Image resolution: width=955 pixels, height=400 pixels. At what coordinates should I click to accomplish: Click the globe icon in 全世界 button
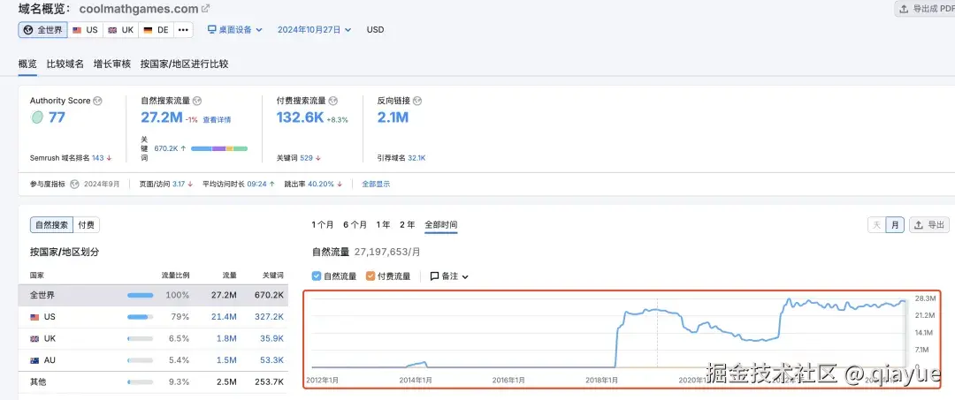(x=28, y=30)
